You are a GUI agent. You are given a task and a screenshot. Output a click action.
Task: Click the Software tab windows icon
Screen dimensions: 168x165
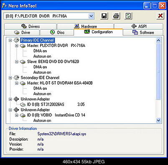(x=135, y=32)
